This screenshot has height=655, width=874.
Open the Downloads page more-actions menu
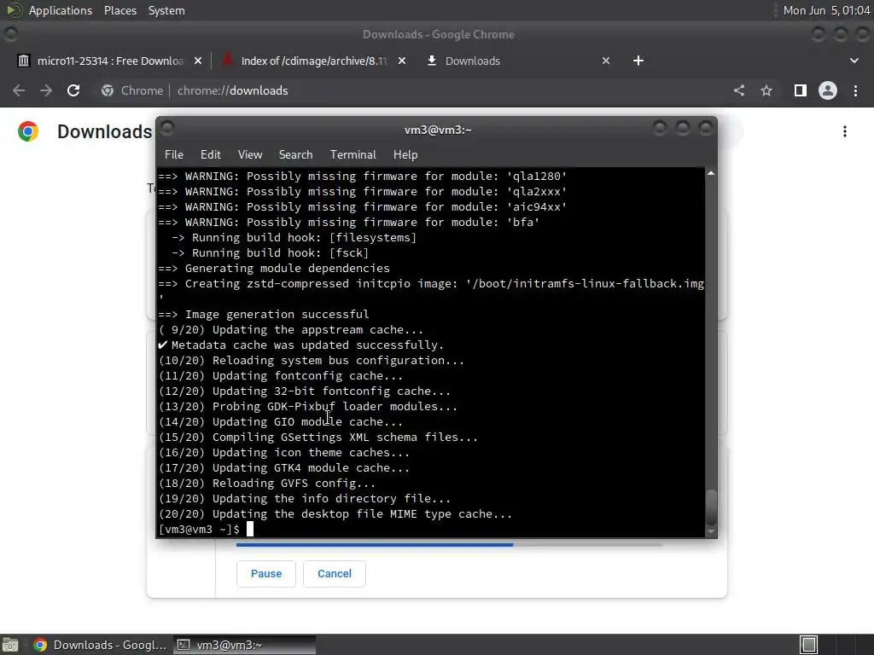845,131
